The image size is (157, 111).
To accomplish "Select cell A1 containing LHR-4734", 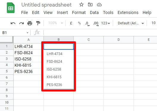I will pos(29,46).
